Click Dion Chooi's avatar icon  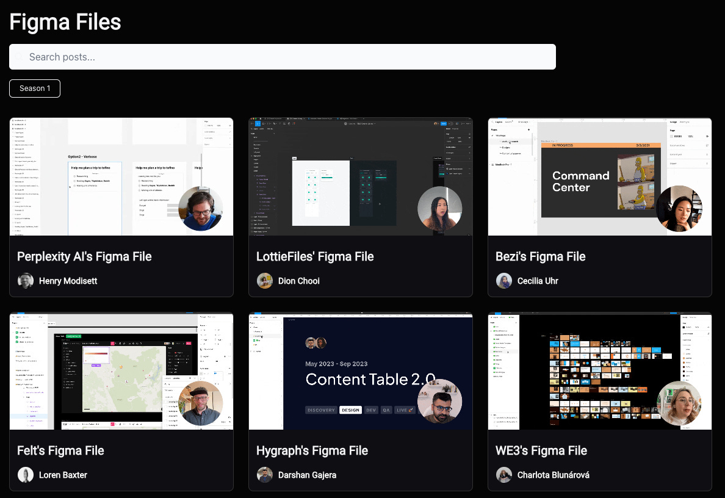click(x=264, y=280)
